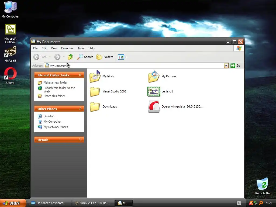Image resolution: width=276 pixels, height=207 pixels.
Task: Click Publish this folder to the Web
Action: [x=59, y=89]
